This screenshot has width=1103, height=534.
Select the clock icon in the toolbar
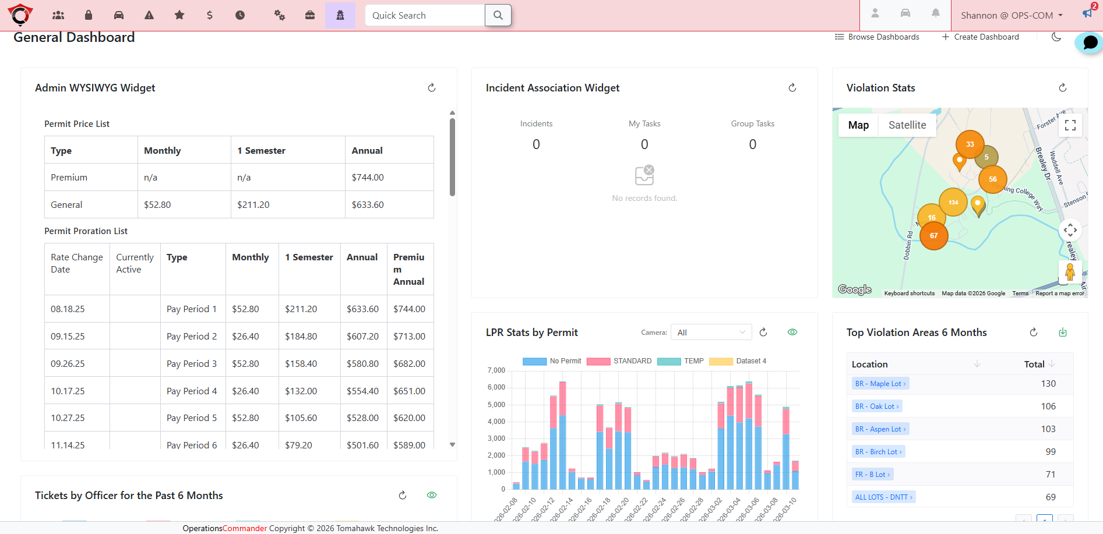pos(239,15)
